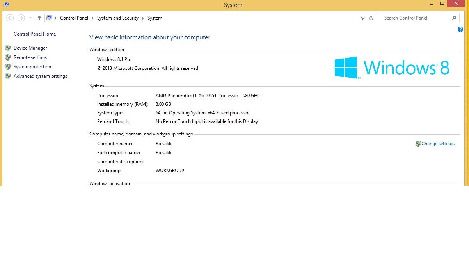This screenshot has width=469, height=253.
Task: Expand the chevron after System and Security
Action: (x=143, y=18)
